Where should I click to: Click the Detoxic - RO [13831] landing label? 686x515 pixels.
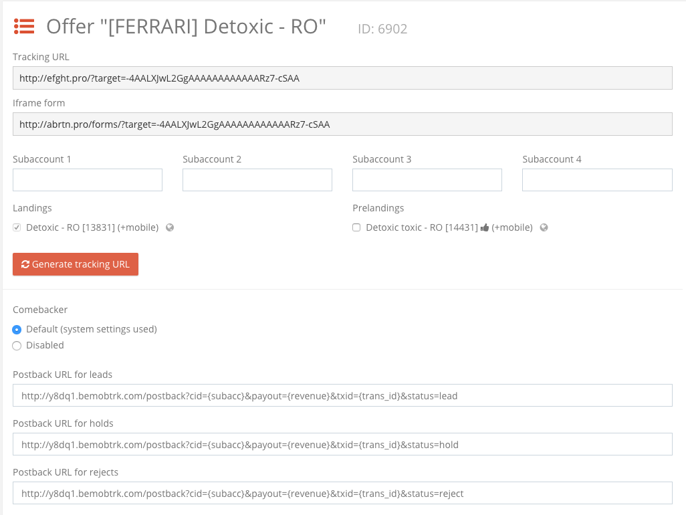pyautogui.click(x=92, y=227)
